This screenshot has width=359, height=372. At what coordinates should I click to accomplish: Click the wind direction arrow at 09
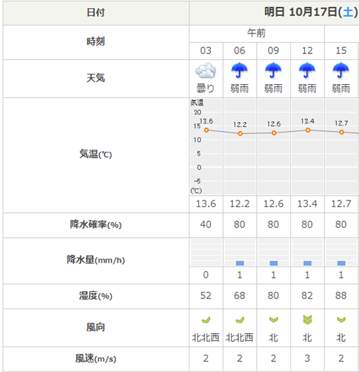[x=274, y=320]
